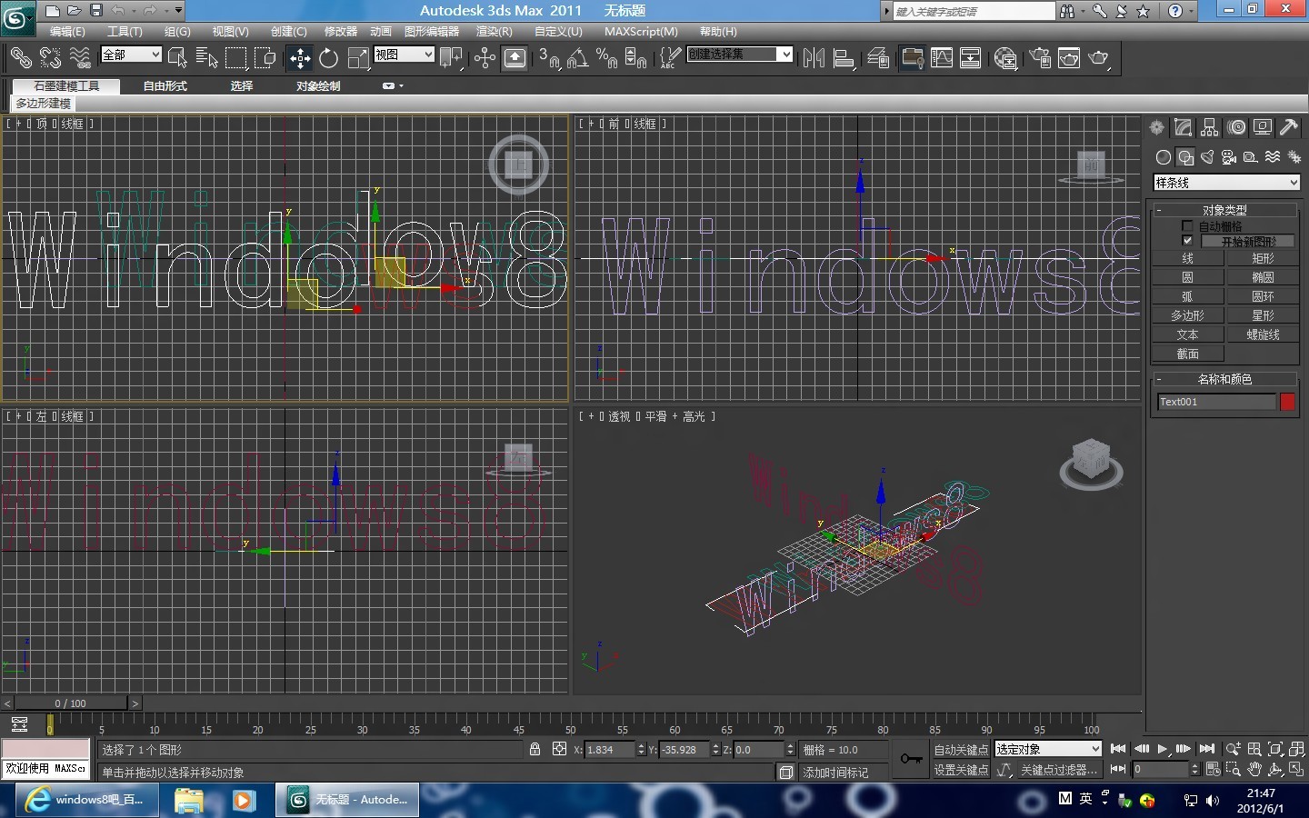Open the Display panel tab
This screenshot has height=818, width=1309.
1263,127
